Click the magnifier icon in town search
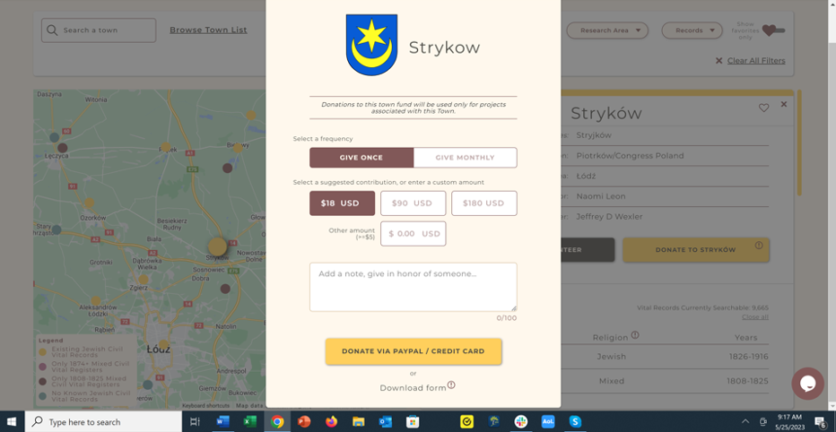Viewport: 836px width, 432px height. click(x=52, y=30)
